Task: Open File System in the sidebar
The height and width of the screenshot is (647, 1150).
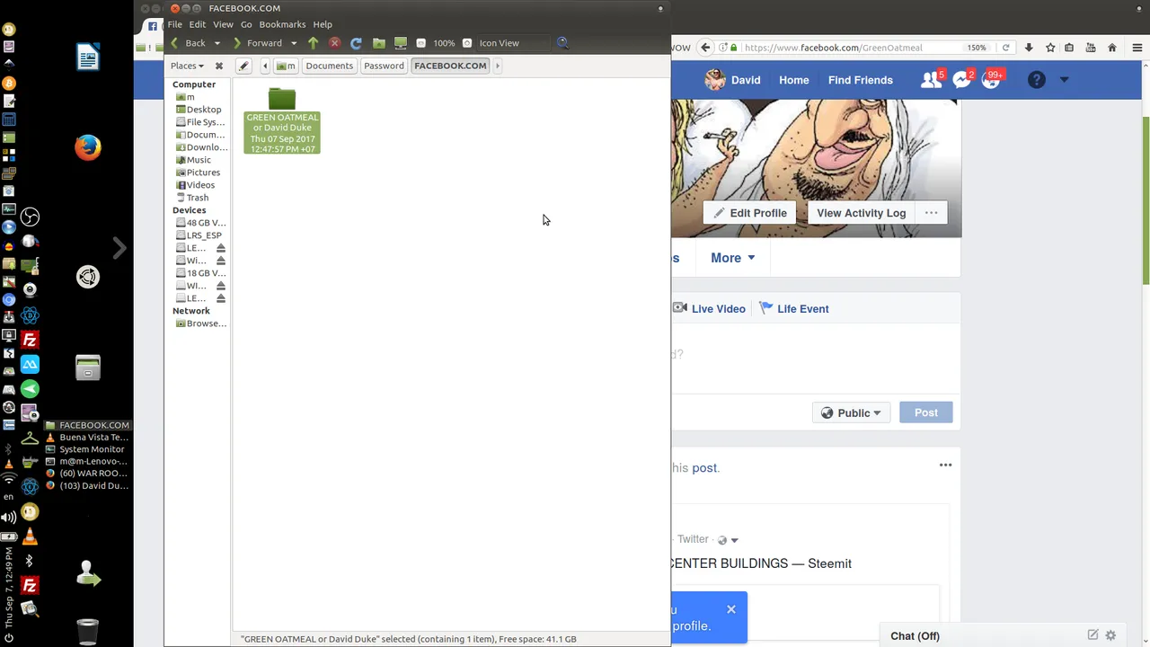Action: tap(199, 122)
